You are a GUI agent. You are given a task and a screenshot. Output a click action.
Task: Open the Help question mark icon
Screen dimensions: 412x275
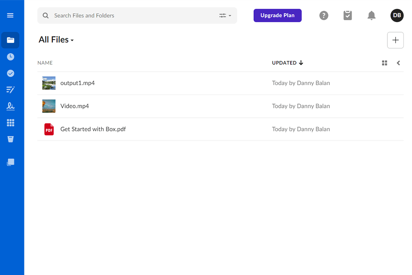324,15
